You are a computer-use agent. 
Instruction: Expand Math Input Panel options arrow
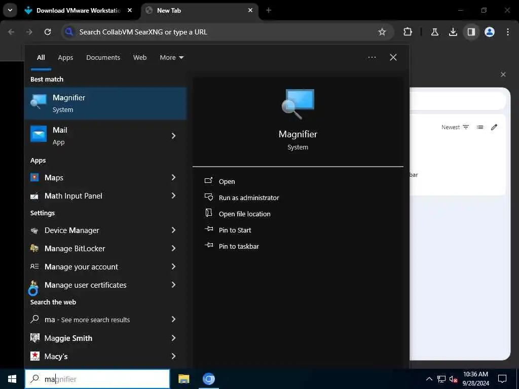[x=173, y=196]
